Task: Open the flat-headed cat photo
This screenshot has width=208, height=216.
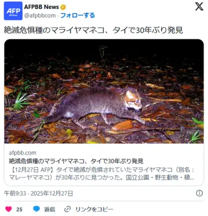Action: tap(104, 92)
